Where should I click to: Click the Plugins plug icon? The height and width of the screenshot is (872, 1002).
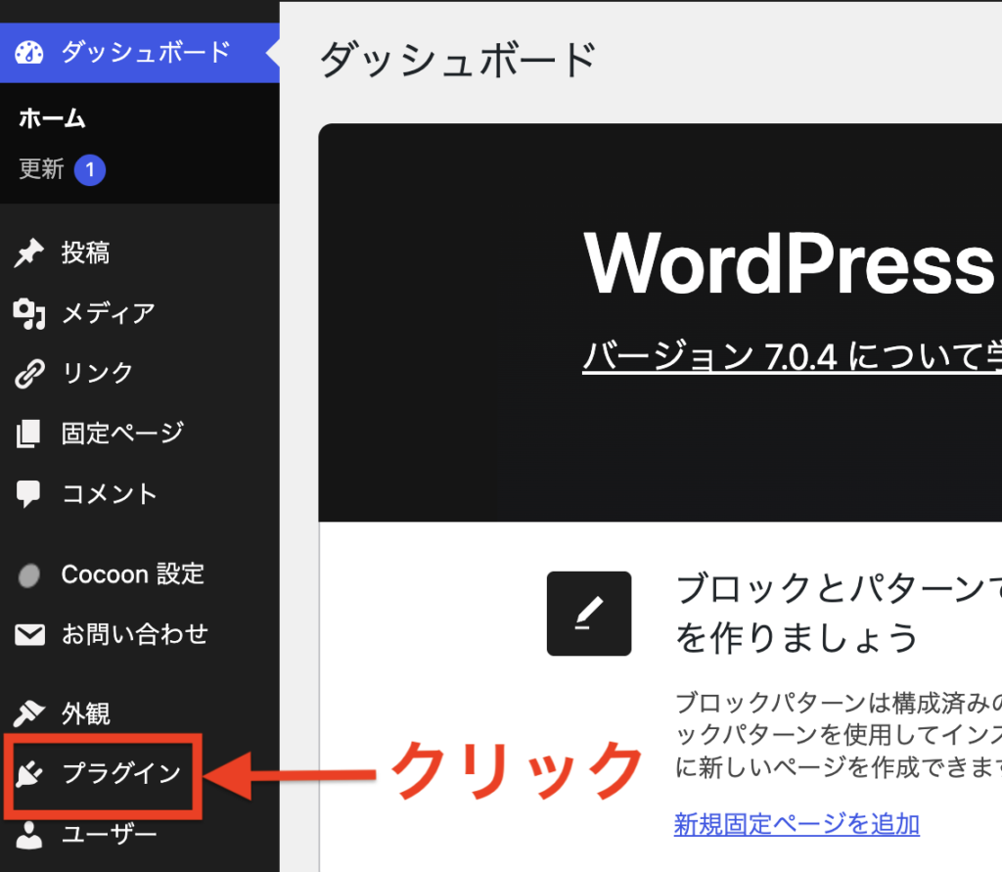[28, 774]
